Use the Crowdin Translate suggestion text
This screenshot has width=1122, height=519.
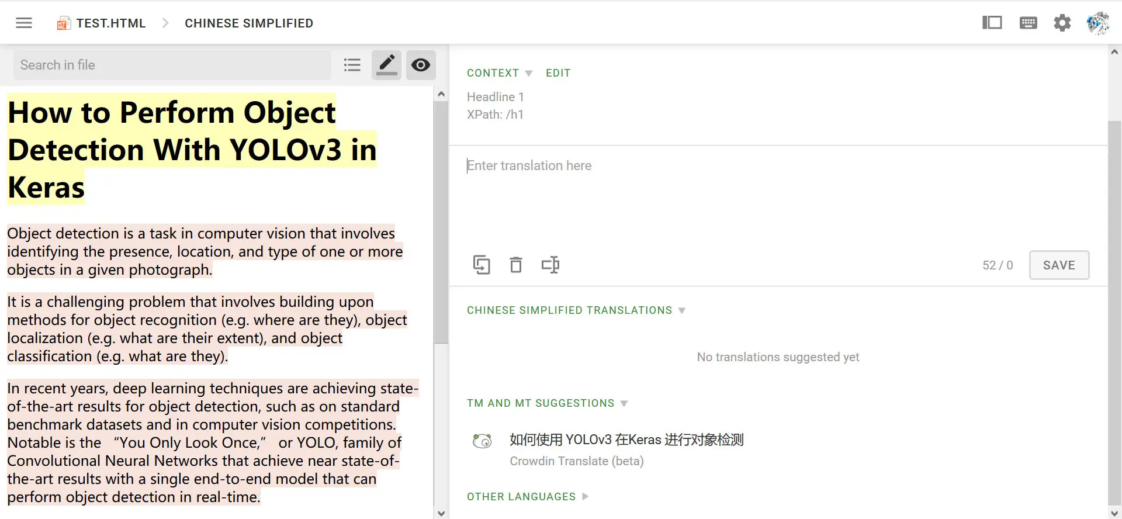pos(626,440)
